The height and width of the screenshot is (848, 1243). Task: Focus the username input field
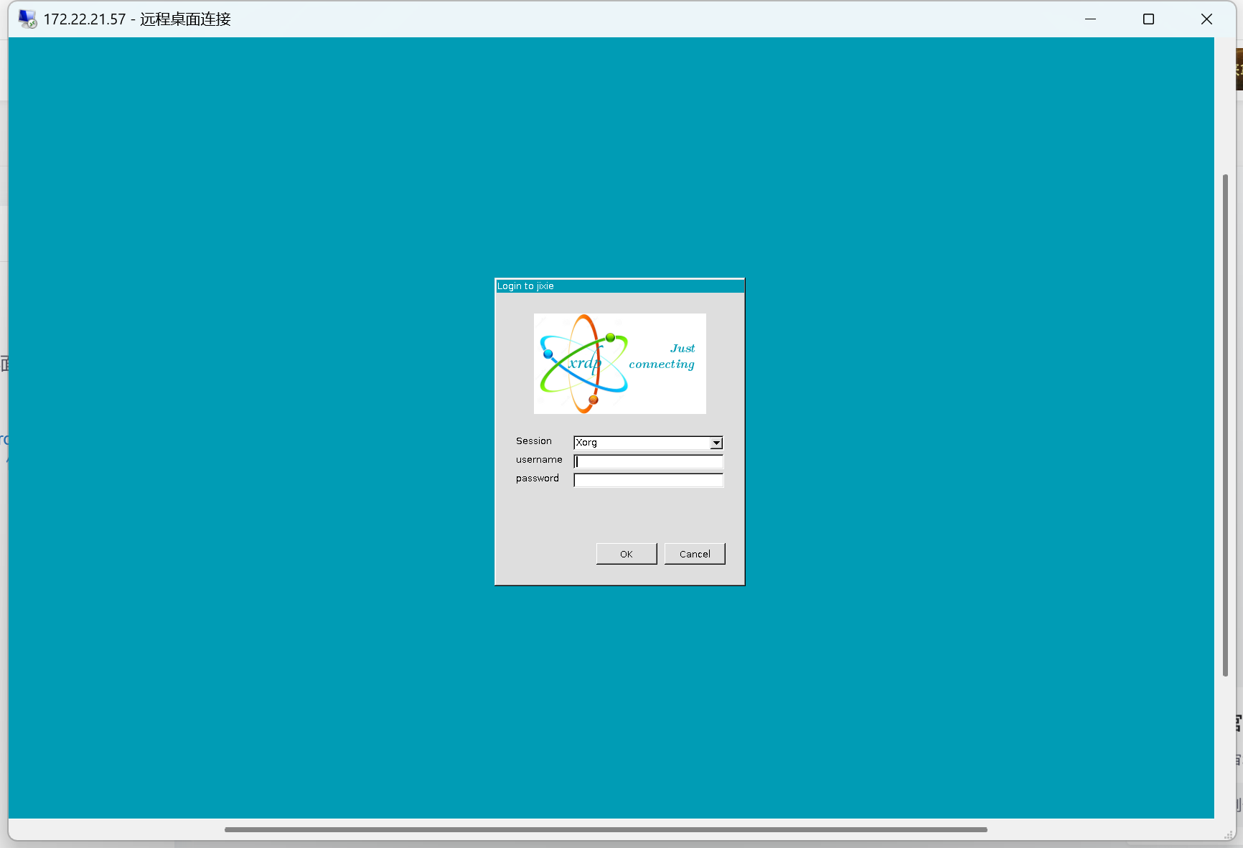point(649,461)
